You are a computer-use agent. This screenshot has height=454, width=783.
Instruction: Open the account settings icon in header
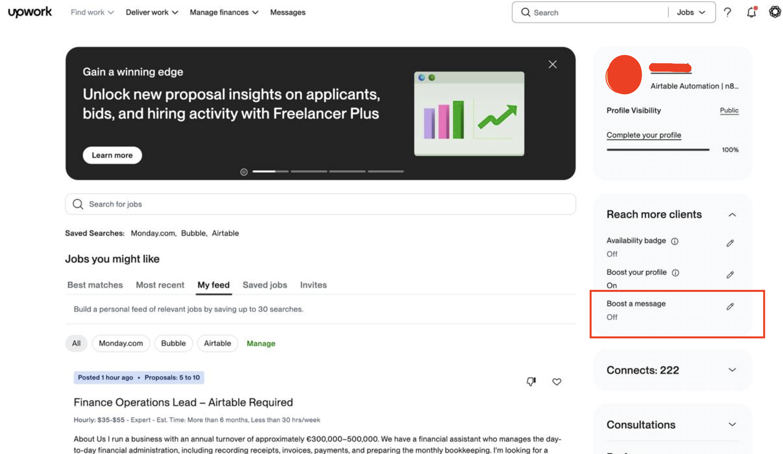(x=775, y=12)
